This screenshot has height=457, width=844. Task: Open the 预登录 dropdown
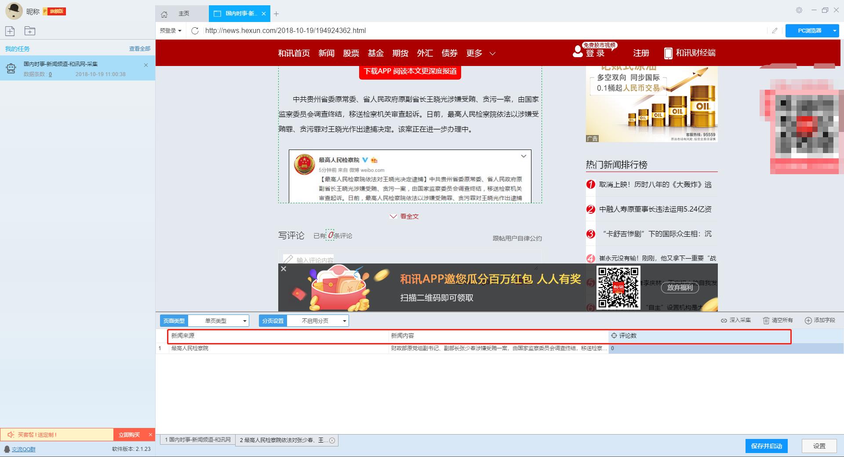(x=171, y=30)
